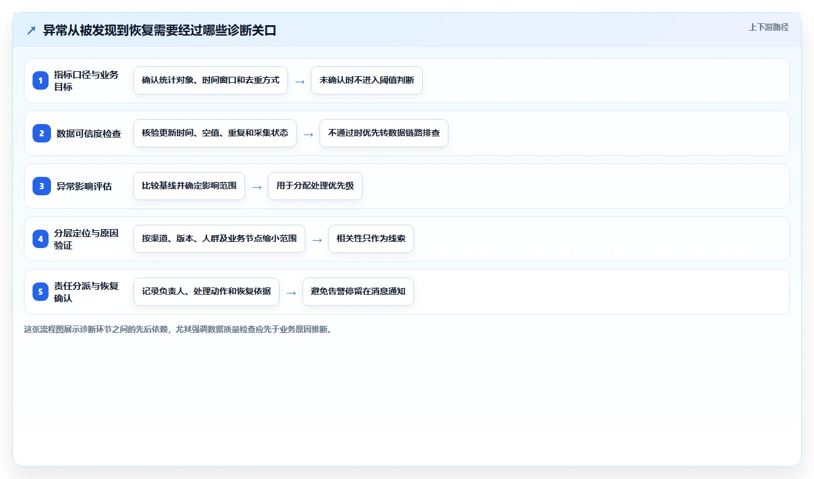
Task: Click the 确认统计对象、时间窗口和去重方式 box
Action: coord(211,80)
